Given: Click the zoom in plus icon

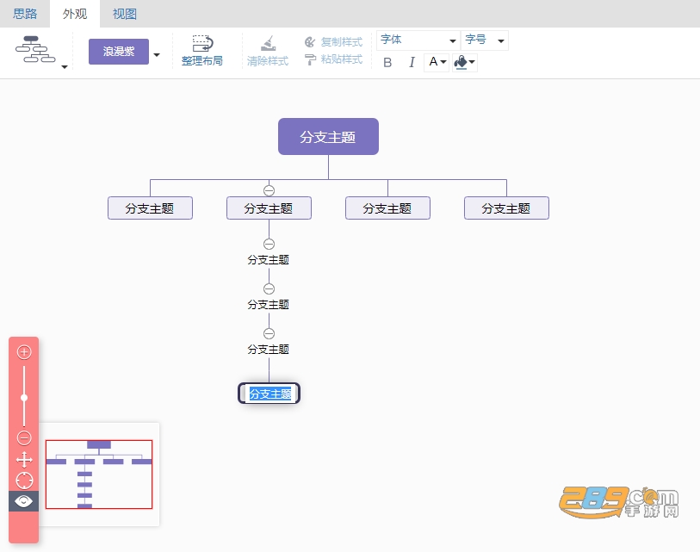Looking at the screenshot, I should 24,352.
